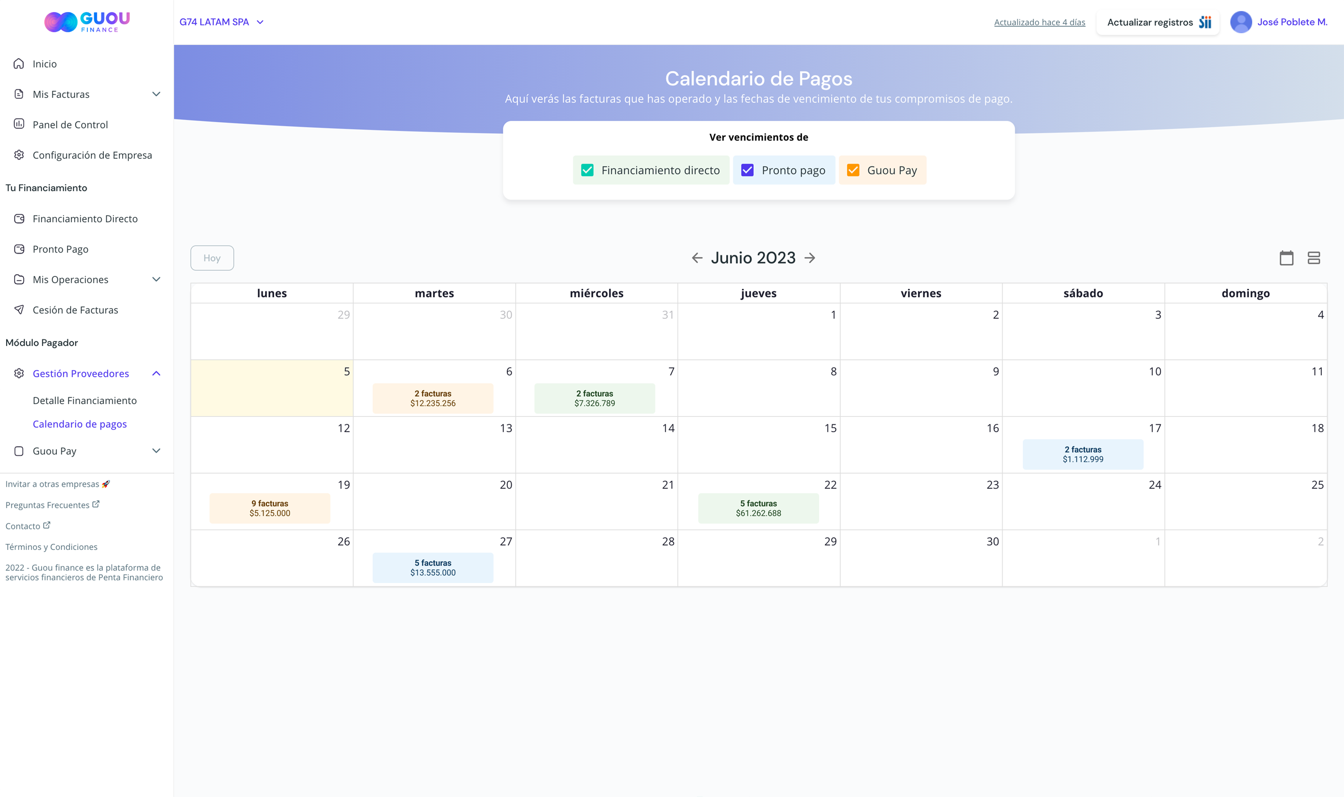This screenshot has height=797, width=1344.
Task: Open June 27 event $13.555.000
Action: click(x=433, y=568)
